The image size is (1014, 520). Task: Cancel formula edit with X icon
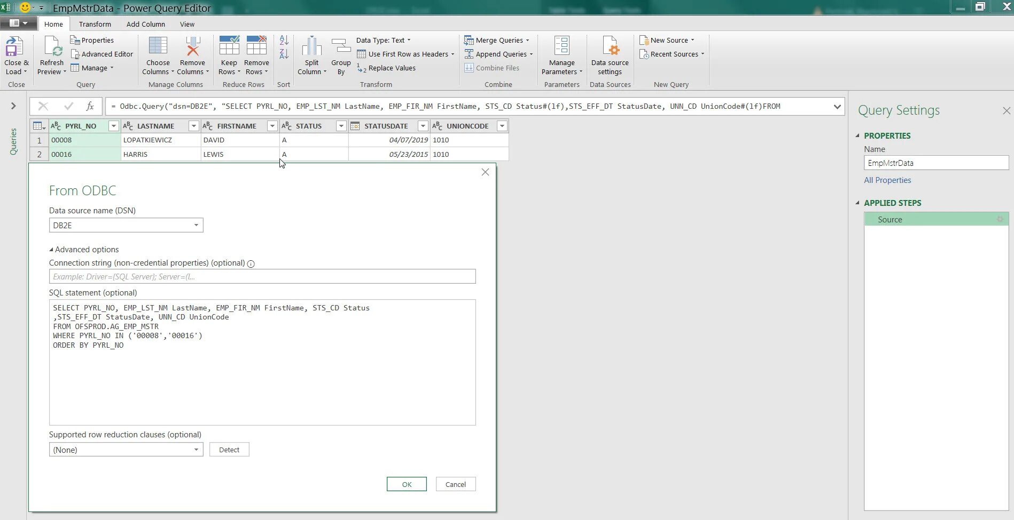pyautogui.click(x=43, y=106)
